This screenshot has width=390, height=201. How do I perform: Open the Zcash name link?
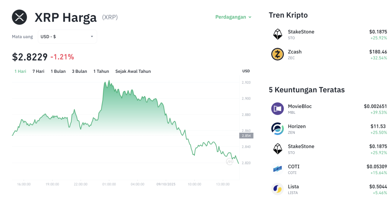coord(295,52)
